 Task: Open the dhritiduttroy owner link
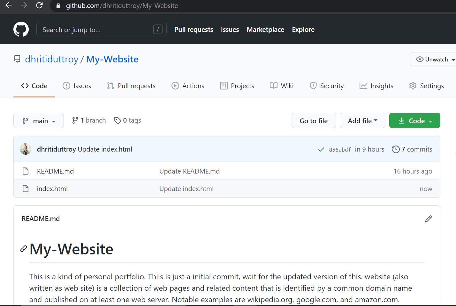pos(52,59)
